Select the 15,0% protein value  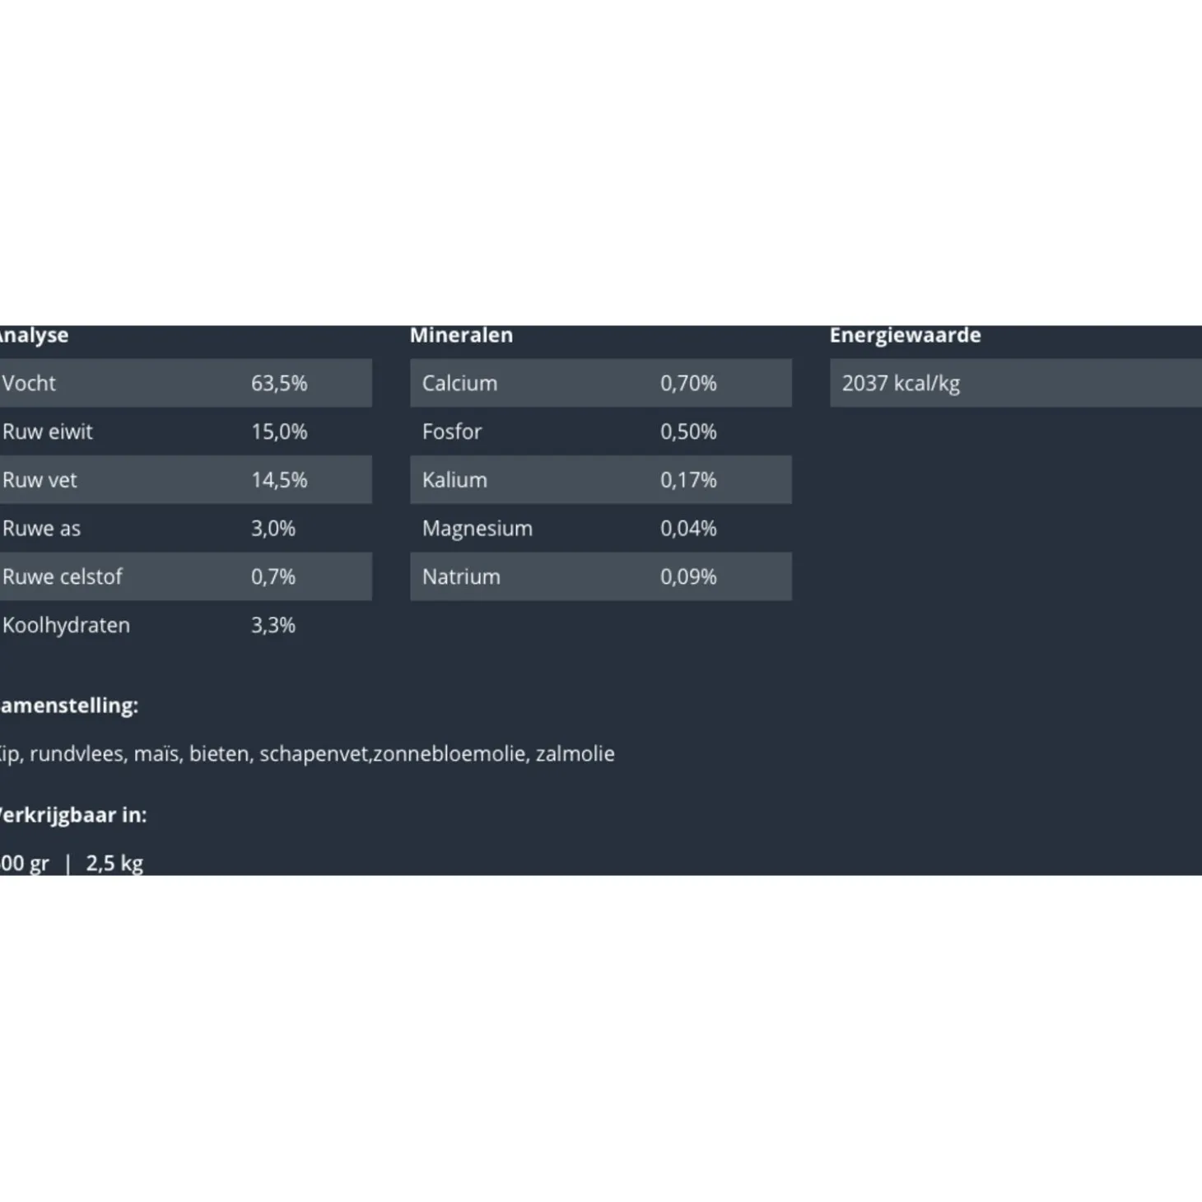[x=279, y=431]
